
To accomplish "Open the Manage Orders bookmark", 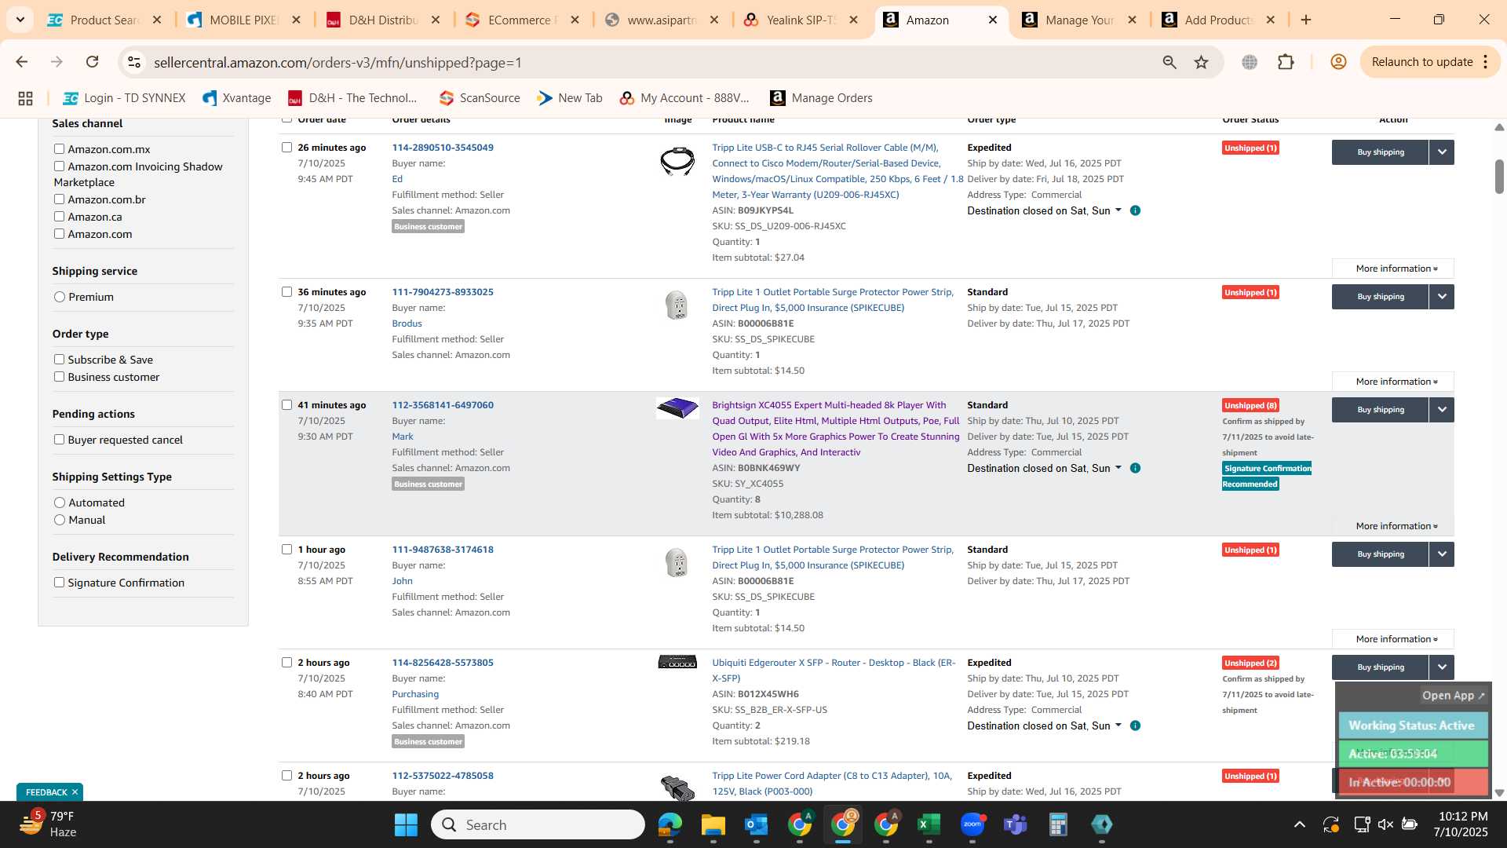I will click(x=821, y=98).
